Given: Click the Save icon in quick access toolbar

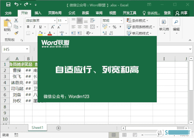Looking at the screenshot, I should 8,5.
